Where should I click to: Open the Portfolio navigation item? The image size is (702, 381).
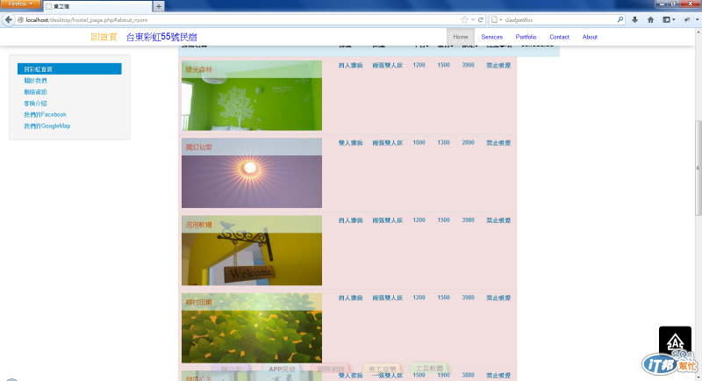[526, 37]
